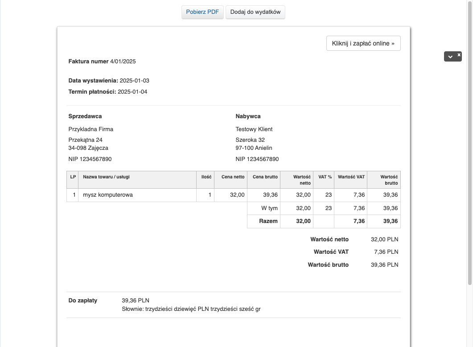Select payment due date 2025-01-04
473x347 pixels.
point(132,92)
